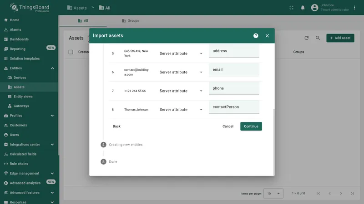Go to previous page of assets

click(x=329, y=194)
